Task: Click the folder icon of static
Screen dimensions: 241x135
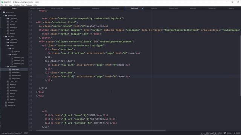Action: [x=8, y=45]
